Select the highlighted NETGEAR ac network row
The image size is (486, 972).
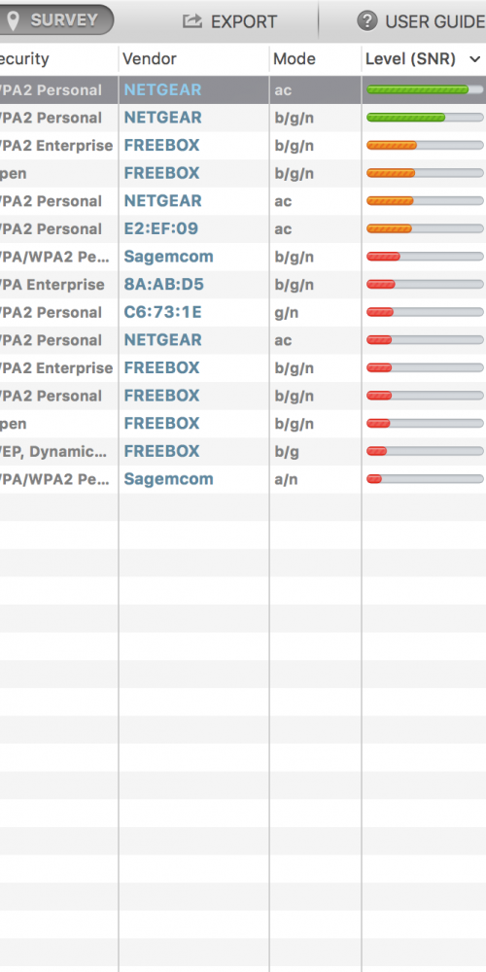(243, 89)
